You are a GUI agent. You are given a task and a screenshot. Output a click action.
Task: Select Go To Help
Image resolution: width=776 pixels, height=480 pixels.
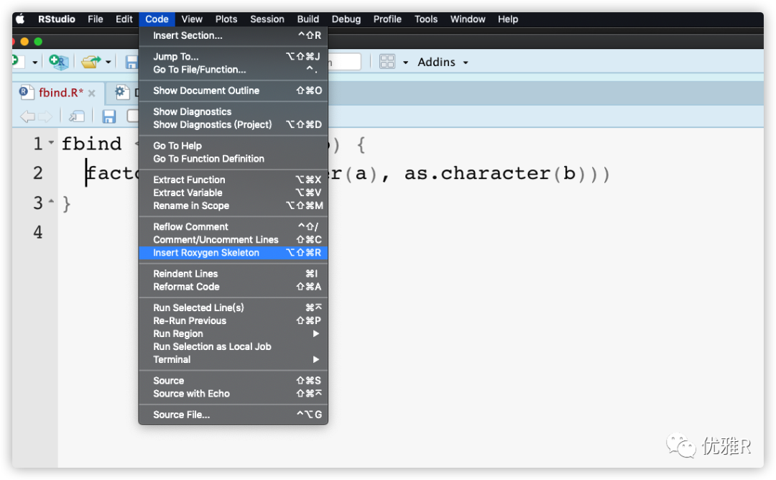pyautogui.click(x=233, y=146)
